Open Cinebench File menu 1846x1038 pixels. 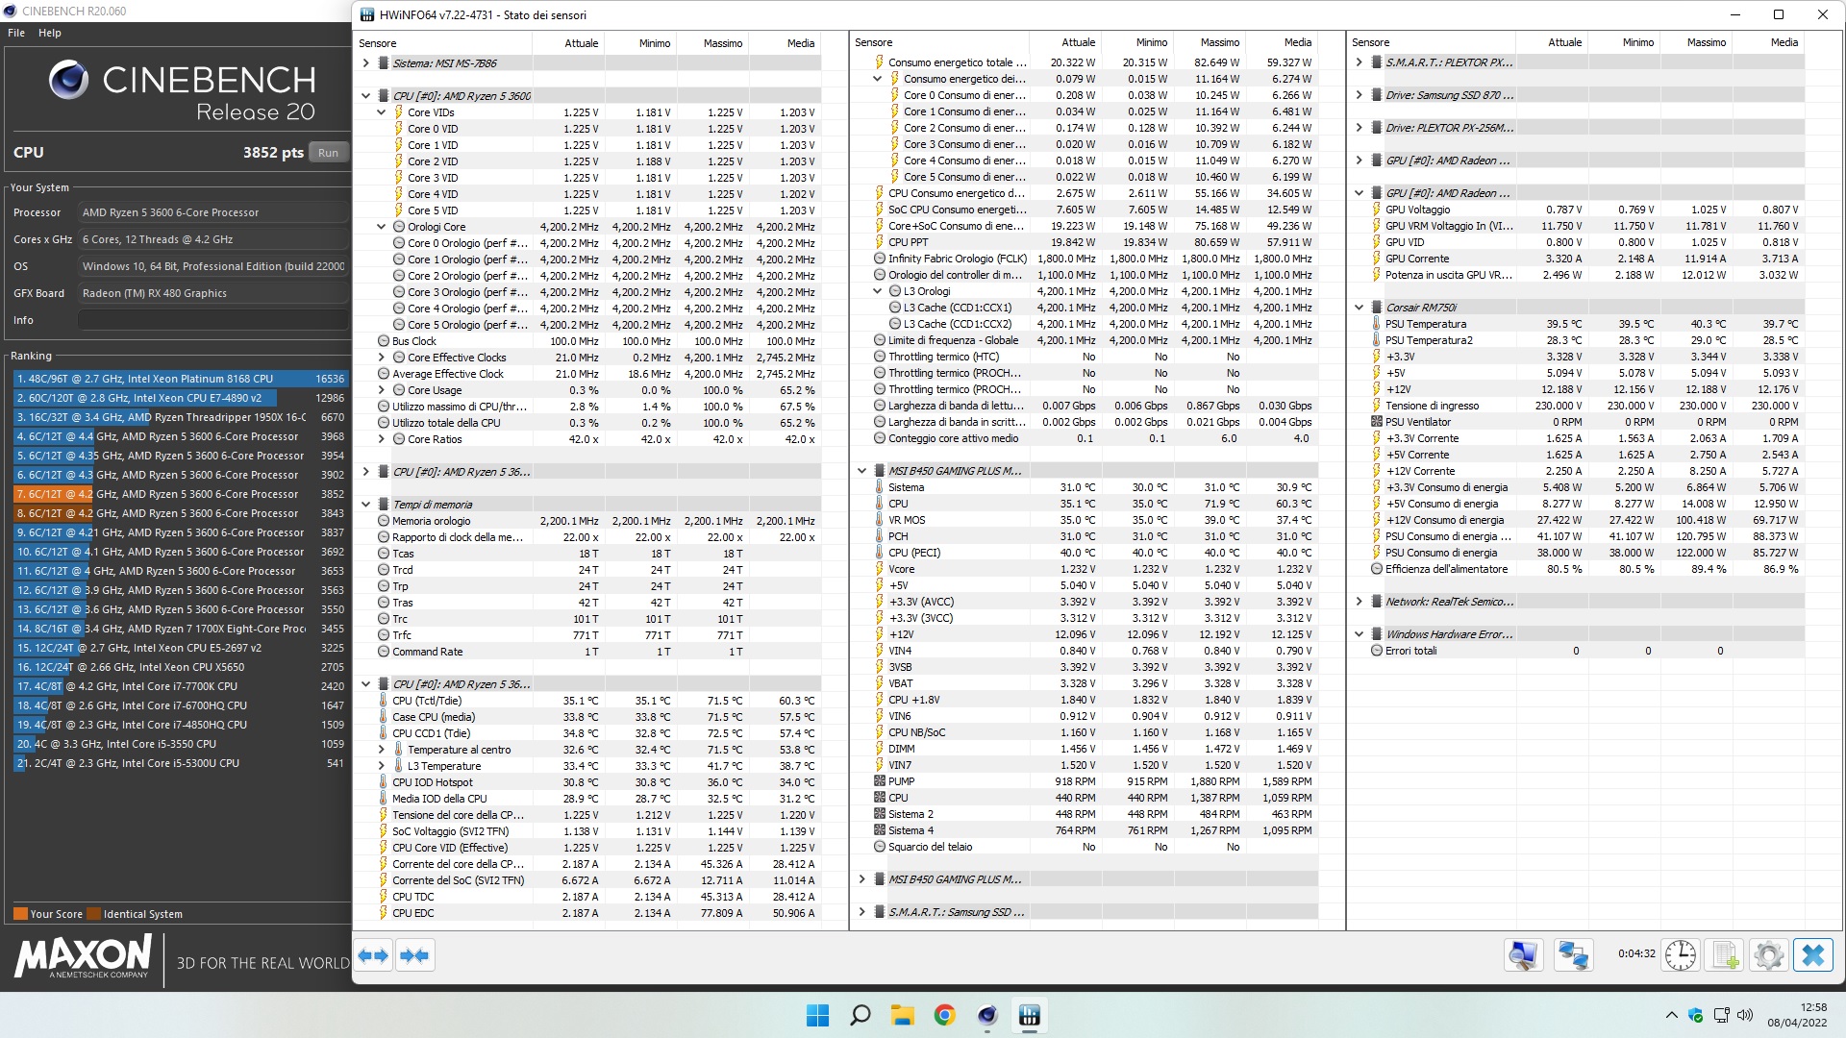point(16,33)
